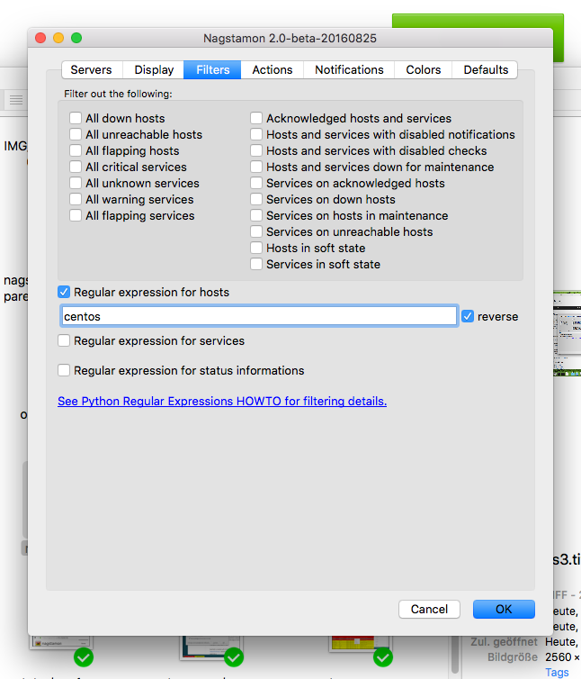Disable the reverse checkbox
Screen dimensions: 581x679
(x=468, y=317)
